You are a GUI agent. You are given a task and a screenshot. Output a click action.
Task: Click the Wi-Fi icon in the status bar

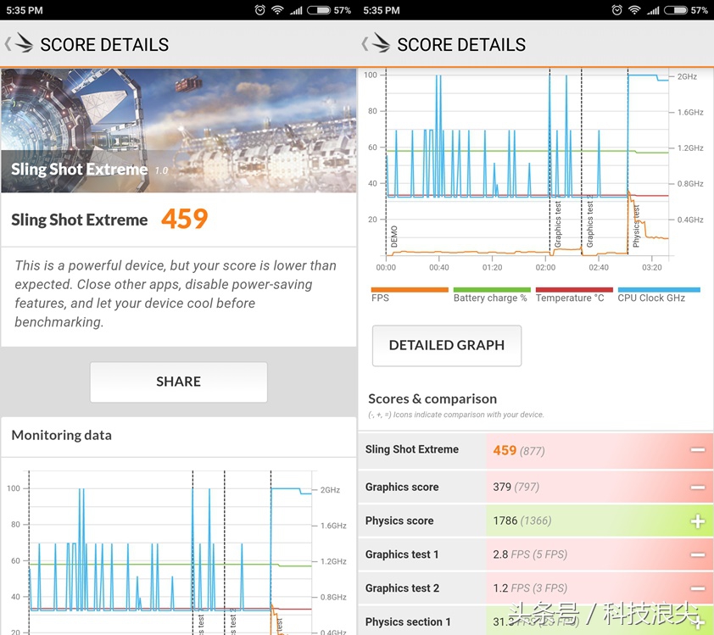(278, 9)
